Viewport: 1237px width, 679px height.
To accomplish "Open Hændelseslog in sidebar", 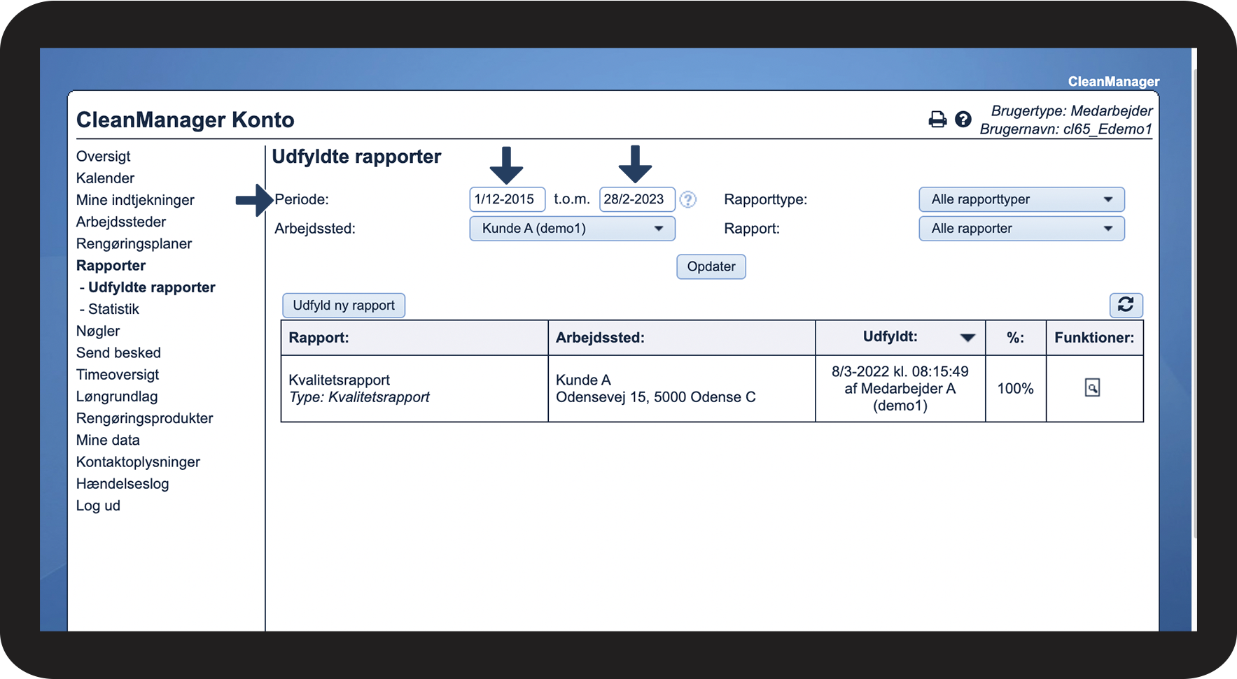I will pos(123,484).
